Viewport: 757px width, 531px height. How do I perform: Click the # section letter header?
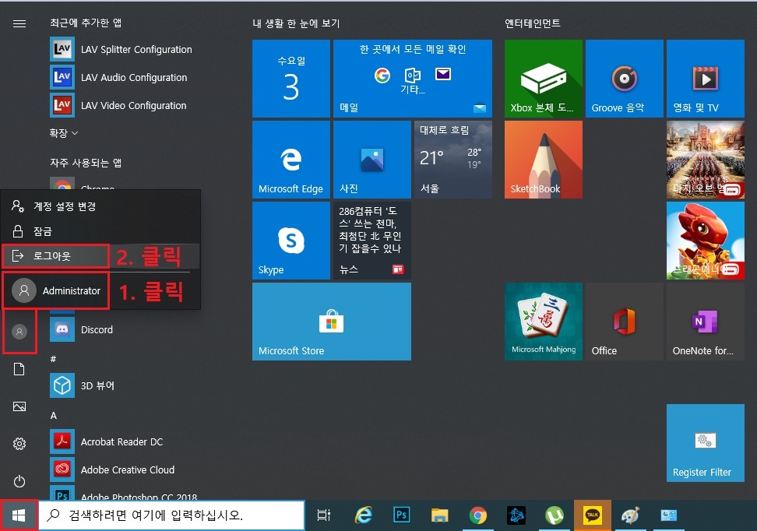pyautogui.click(x=53, y=359)
